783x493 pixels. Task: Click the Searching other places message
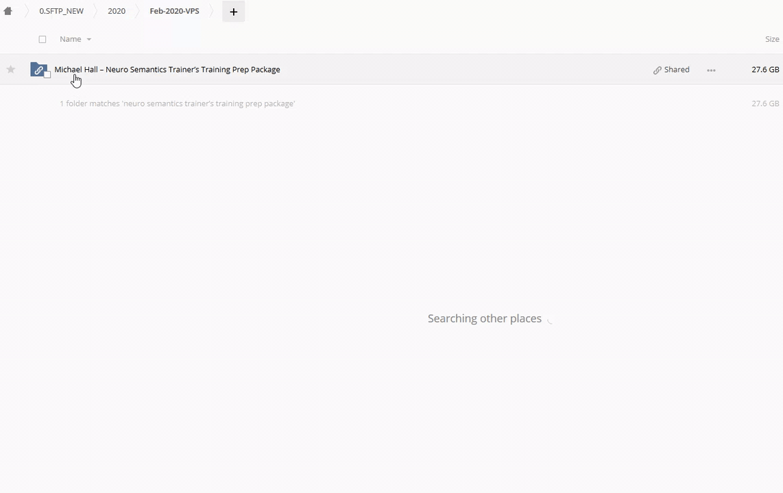click(x=484, y=318)
